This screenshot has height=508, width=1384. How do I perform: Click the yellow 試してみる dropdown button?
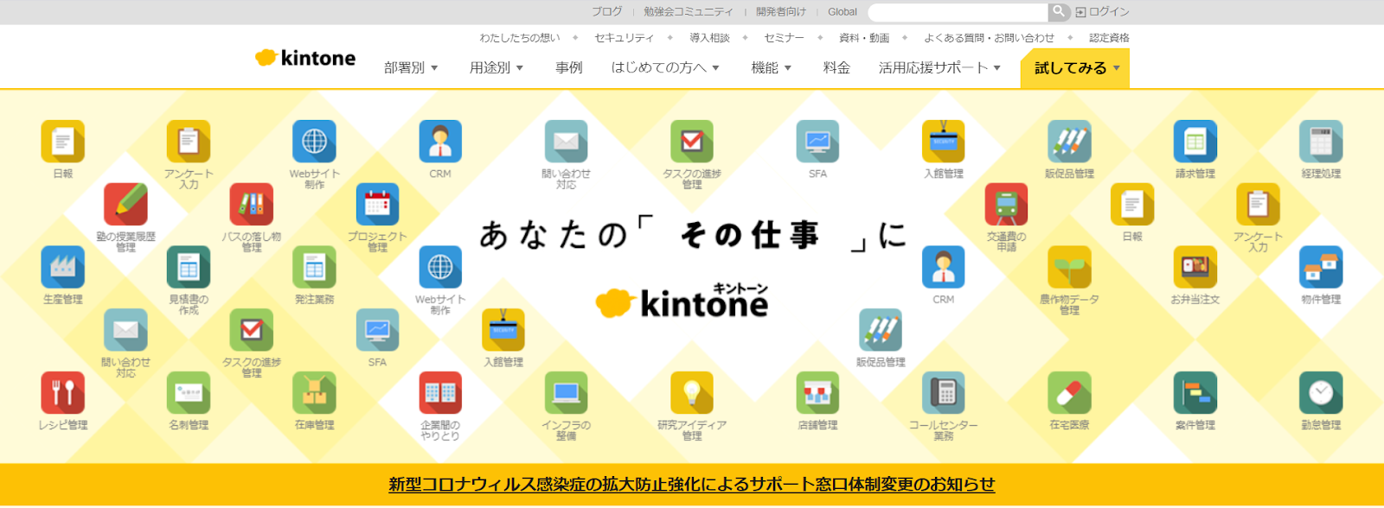point(1075,67)
